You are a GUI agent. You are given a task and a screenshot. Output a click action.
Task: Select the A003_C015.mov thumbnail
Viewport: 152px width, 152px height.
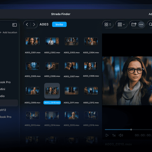(x=71, y=116)
